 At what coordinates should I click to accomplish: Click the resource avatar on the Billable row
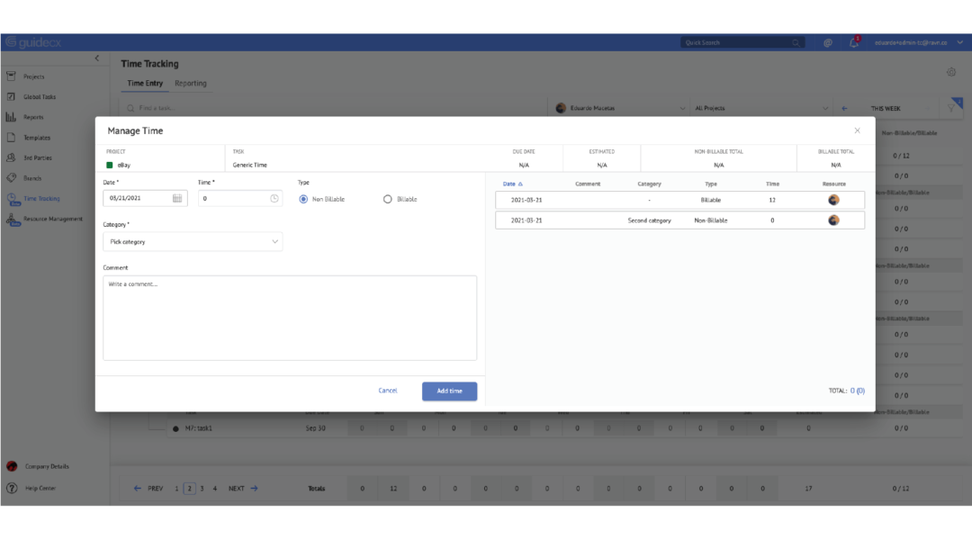832,200
